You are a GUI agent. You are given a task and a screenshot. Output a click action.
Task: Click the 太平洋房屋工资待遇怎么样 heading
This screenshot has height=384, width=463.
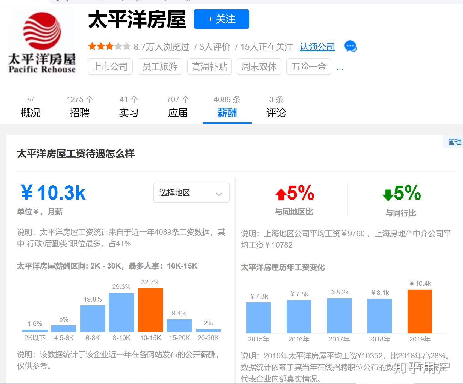[76, 154]
